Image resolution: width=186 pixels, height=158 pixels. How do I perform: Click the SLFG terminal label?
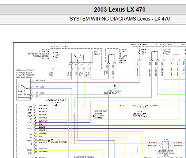(x=30, y=126)
